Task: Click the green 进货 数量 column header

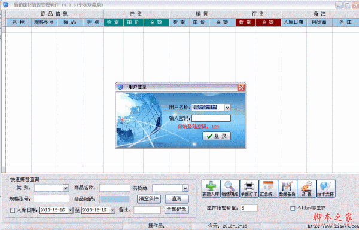Action: tap(113, 22)
